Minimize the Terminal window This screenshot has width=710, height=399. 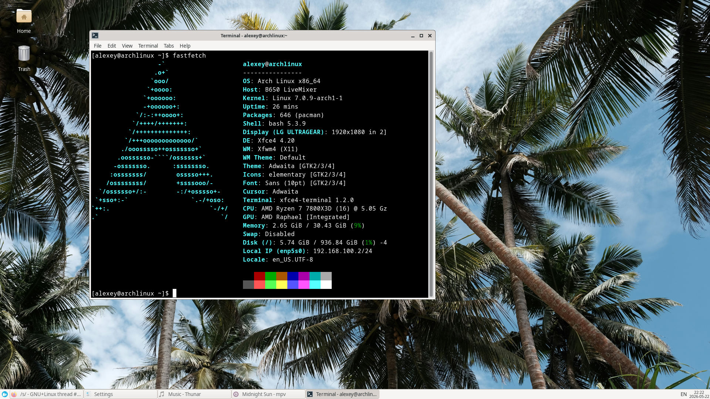[x=413, y=35]
